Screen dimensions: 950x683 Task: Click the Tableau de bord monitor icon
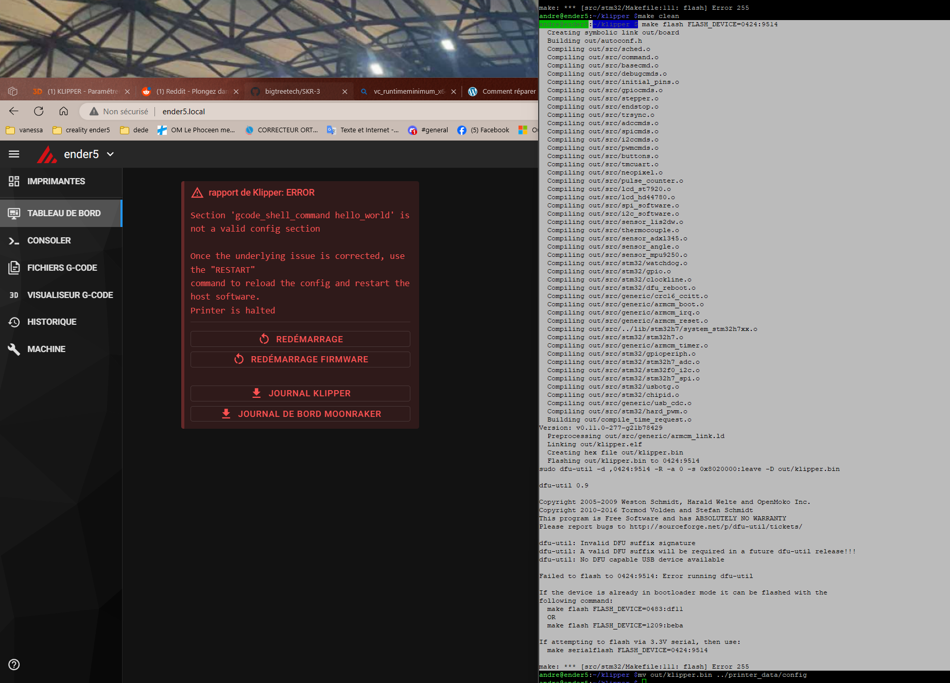click(x=14, y=213)
